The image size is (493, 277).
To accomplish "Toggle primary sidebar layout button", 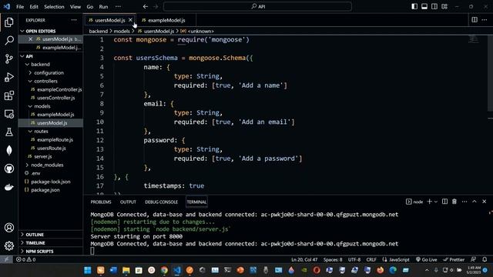I will [414, 6].
